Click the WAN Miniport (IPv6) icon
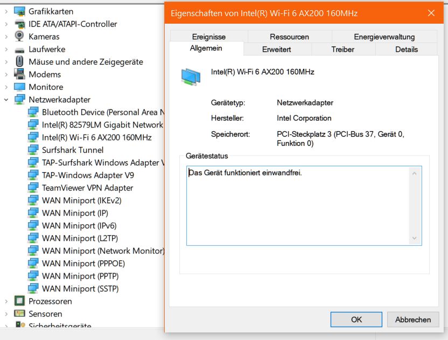Screen dimensions: 448x340 click(x=33, y=225)
